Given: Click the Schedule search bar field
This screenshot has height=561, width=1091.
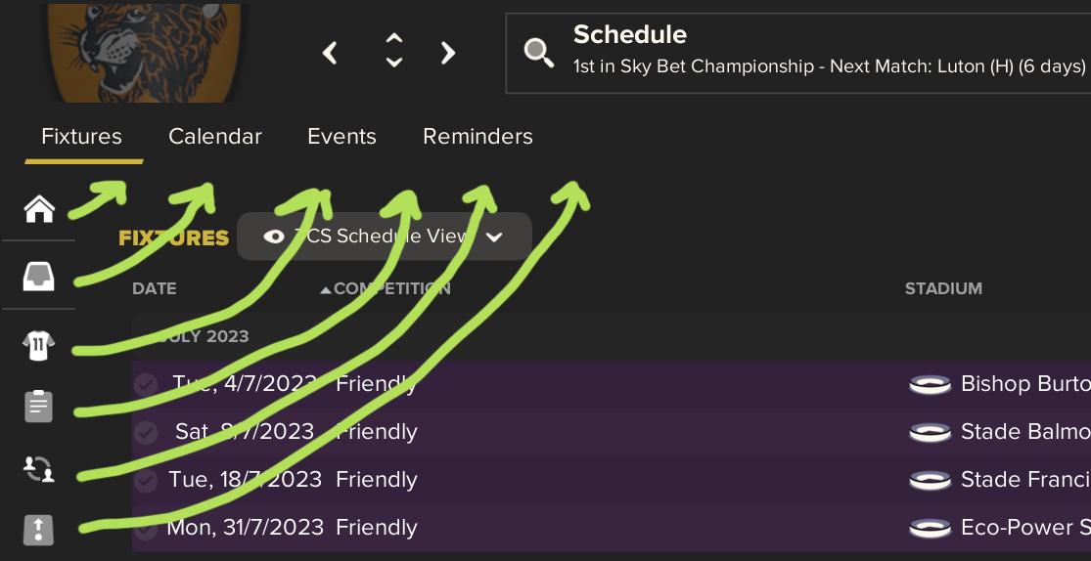Looking at the screenshot, I should (798, 53).
